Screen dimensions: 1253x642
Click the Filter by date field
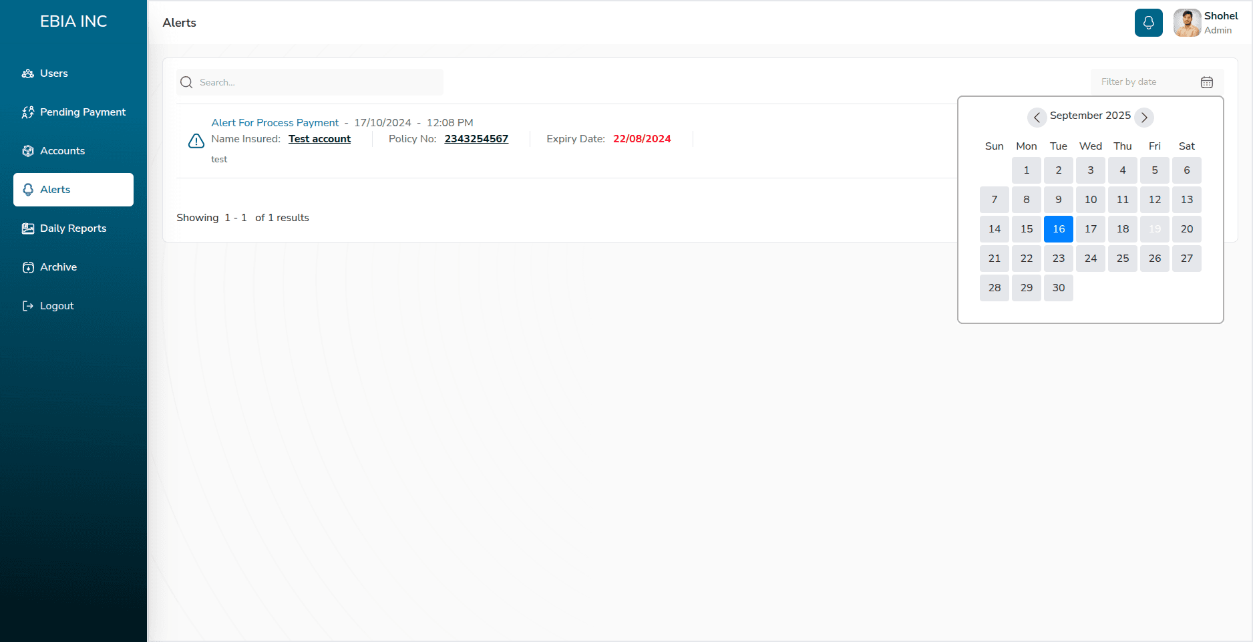coord(1157,82)
